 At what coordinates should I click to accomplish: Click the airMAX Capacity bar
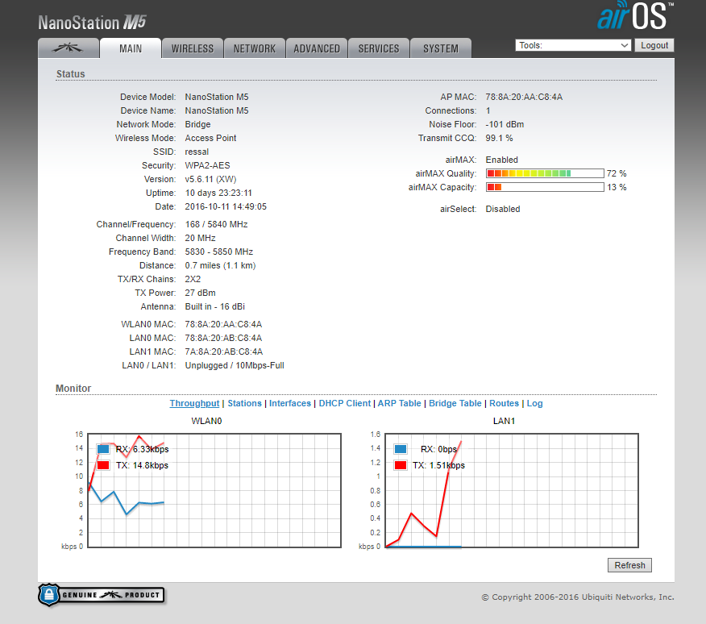pyautogui.click(x=545, y=187)
